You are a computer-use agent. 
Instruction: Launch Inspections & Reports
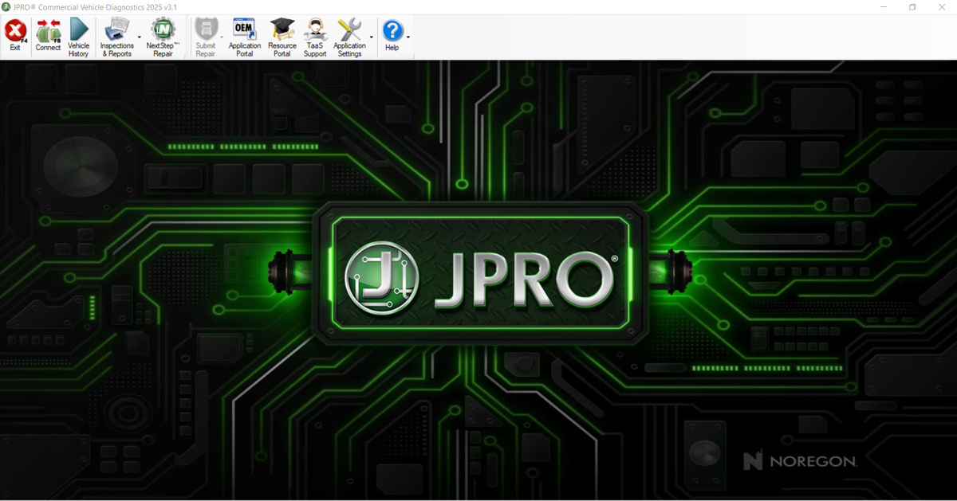(117, 33)
